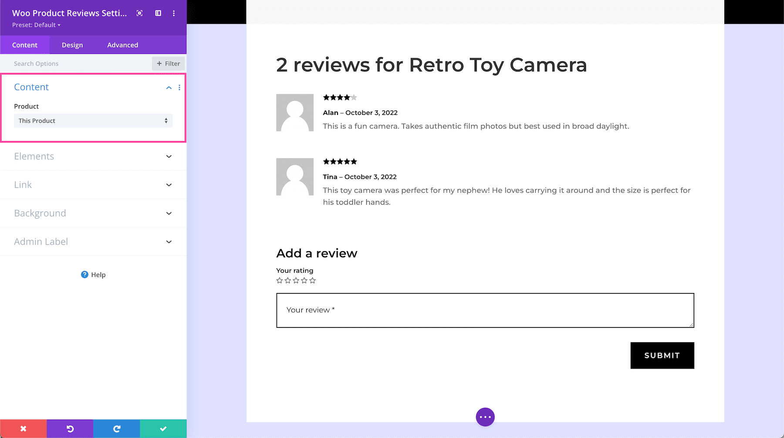Redo the change with the blue arrow
Screen dimensions: 784x438
click(116, 428)
